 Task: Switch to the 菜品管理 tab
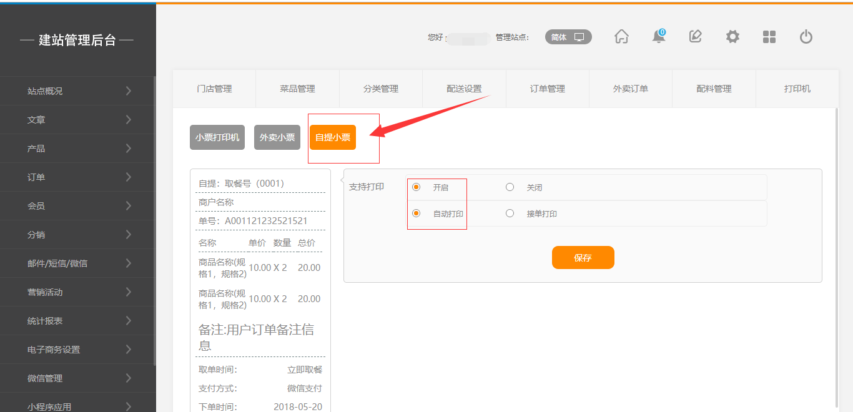(x=297, y=89)
